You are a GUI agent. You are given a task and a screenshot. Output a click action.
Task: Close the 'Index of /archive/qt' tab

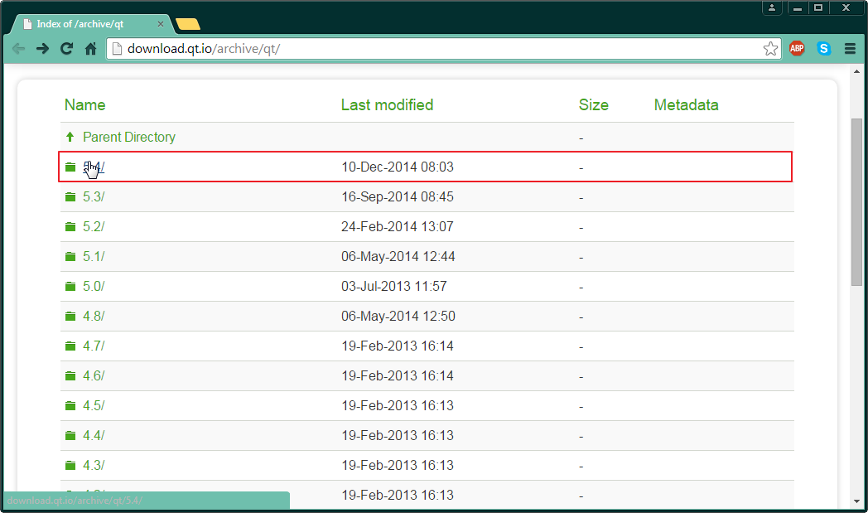161,24
